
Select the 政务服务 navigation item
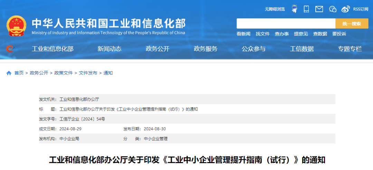click(205, 49)
